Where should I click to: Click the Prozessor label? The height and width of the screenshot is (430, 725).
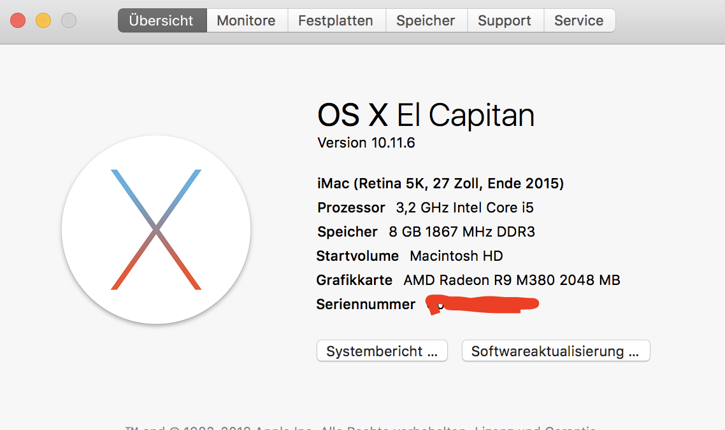(351, 208)
